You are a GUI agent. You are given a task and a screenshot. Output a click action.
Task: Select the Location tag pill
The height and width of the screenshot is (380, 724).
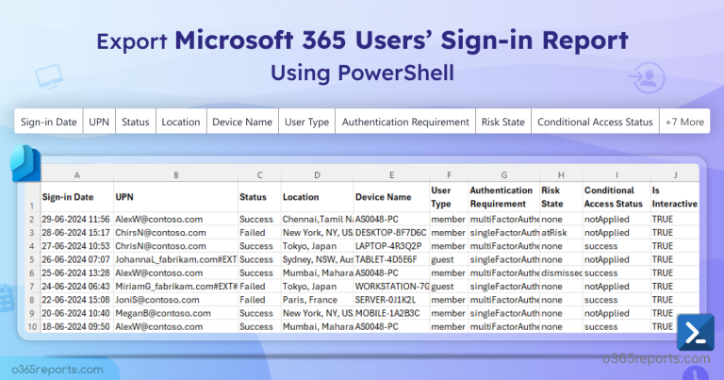point(181,122)
